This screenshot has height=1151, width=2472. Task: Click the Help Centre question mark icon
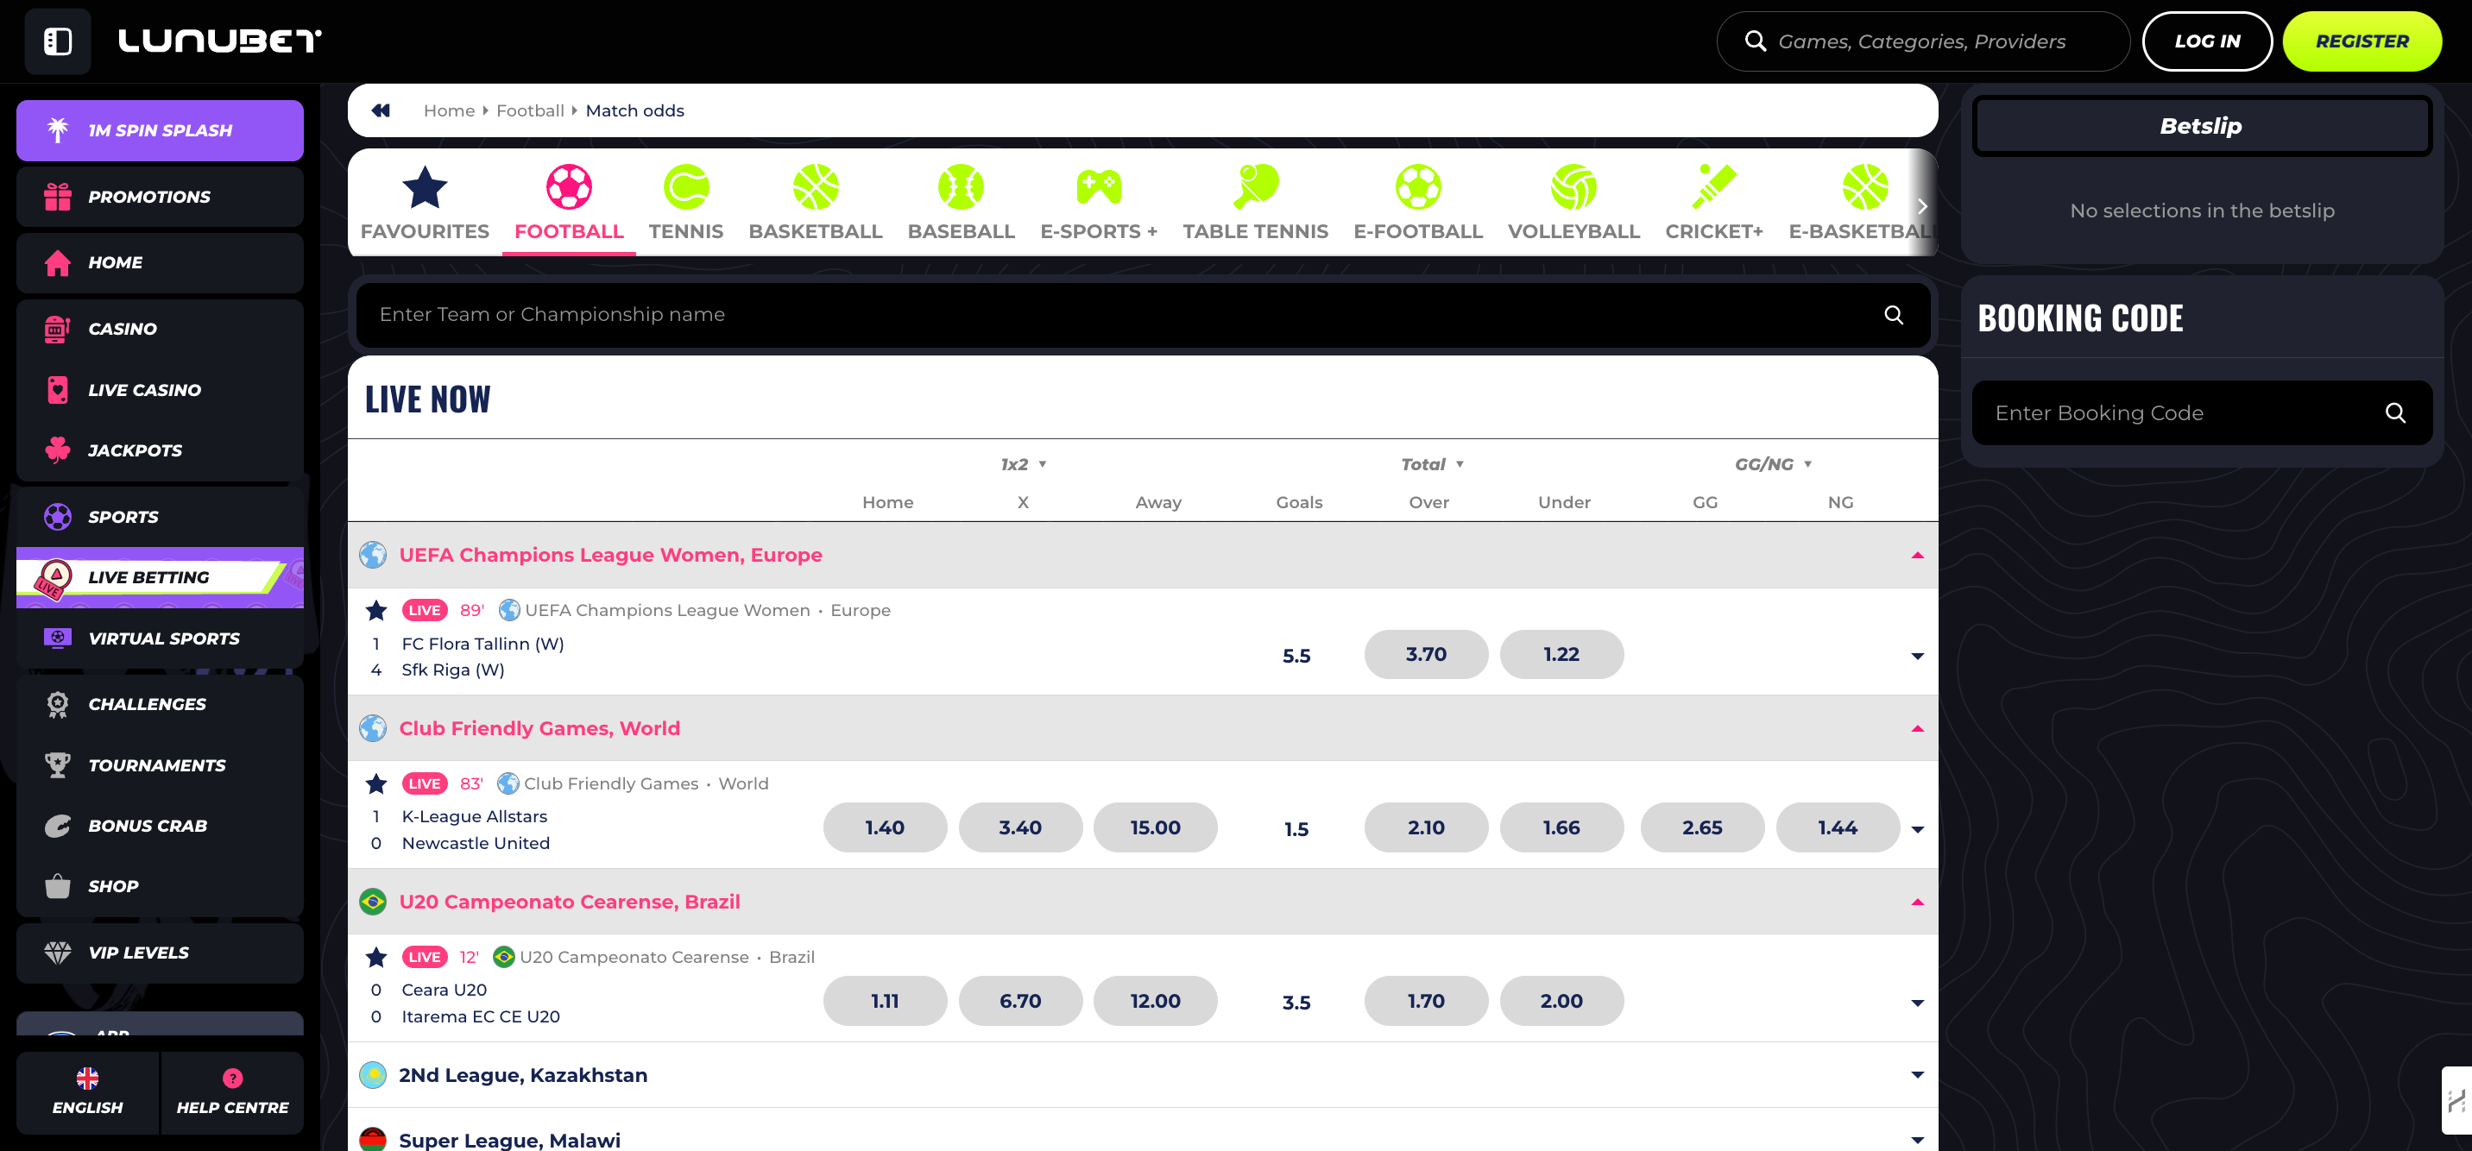232,1079
